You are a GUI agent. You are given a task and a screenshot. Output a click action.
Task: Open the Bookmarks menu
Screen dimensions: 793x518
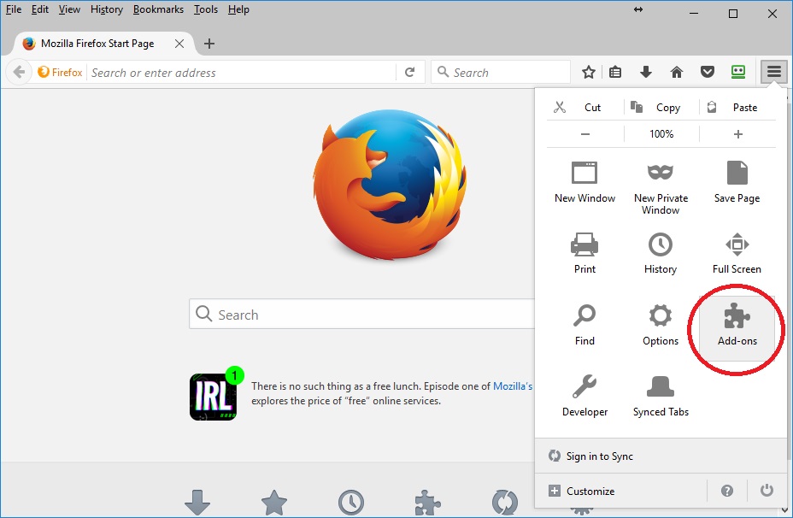coord(158,9)
